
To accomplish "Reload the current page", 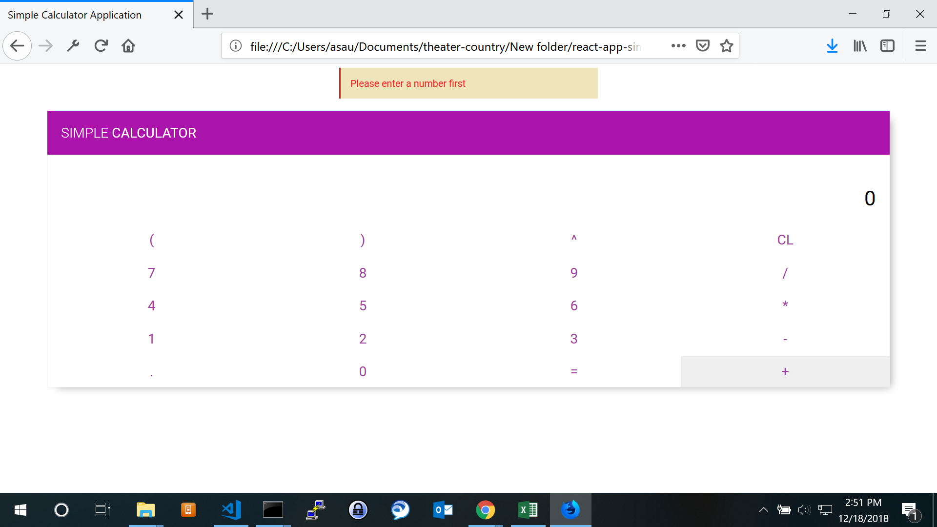I will (101, 46).
